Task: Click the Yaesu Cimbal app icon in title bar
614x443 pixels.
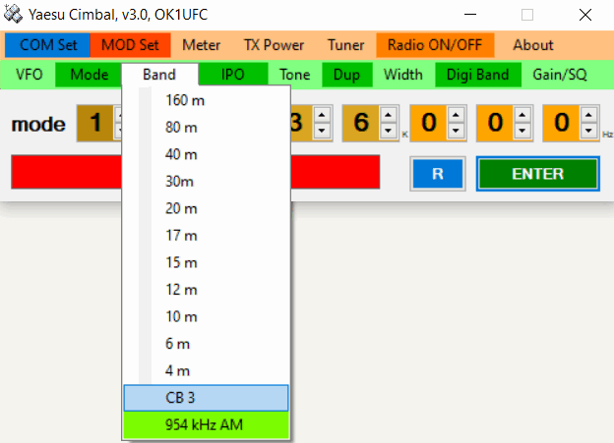Action: (14, 15)
